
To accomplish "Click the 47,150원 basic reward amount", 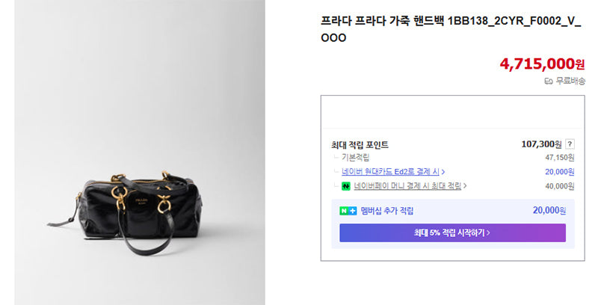I will tap(559, 158).
